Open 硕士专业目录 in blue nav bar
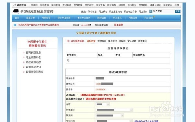 coord(64,18)
